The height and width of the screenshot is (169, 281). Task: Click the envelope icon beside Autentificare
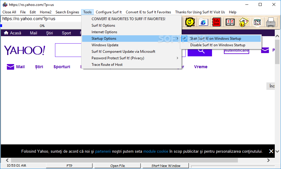pos(265,50)
